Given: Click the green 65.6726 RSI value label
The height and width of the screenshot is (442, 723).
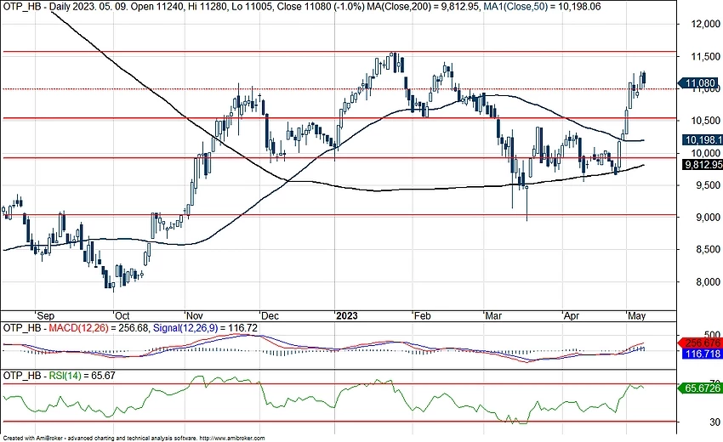Looking at the screenshot, I should coord(702,388).
